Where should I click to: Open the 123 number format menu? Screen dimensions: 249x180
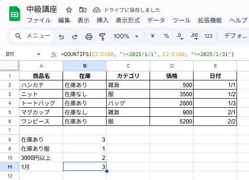click(x=208, y=36)
